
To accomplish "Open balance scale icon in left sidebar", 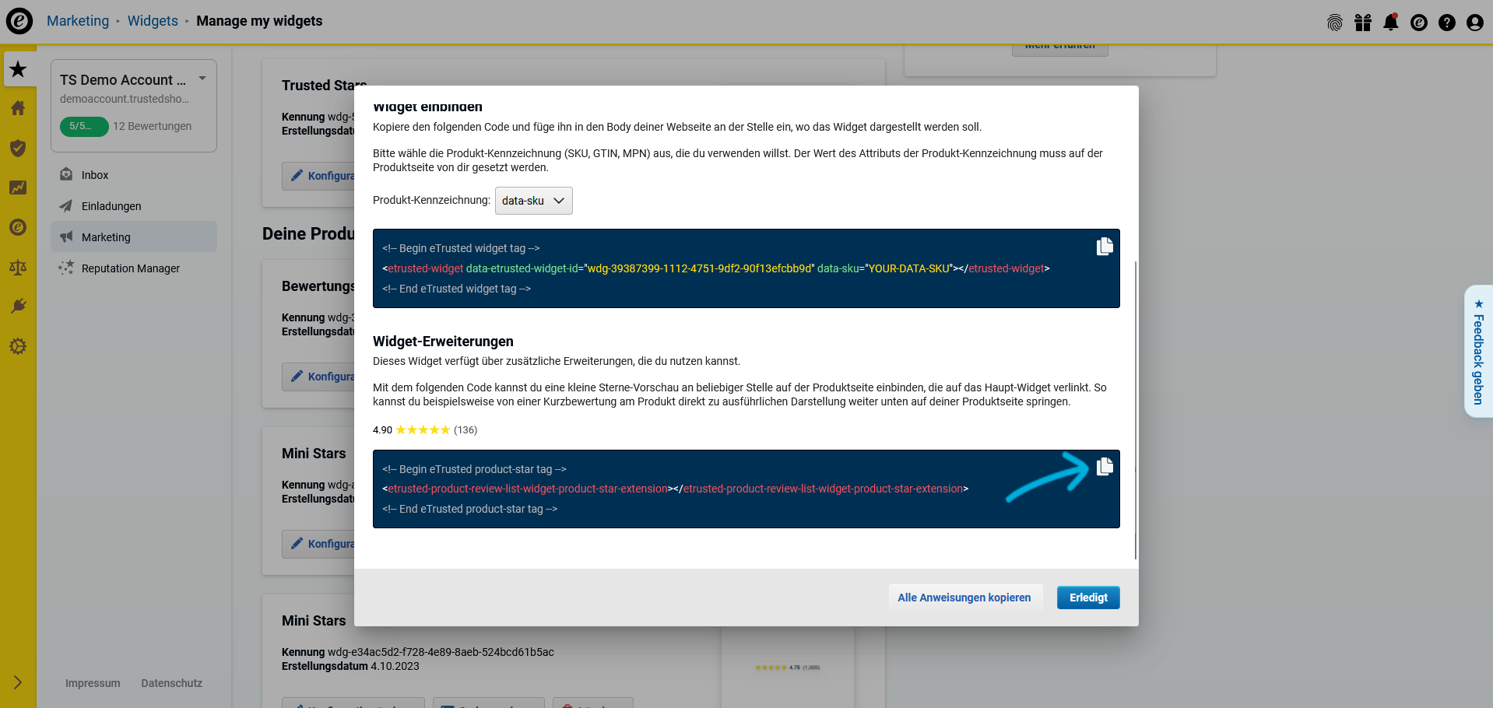I will 18,268.
